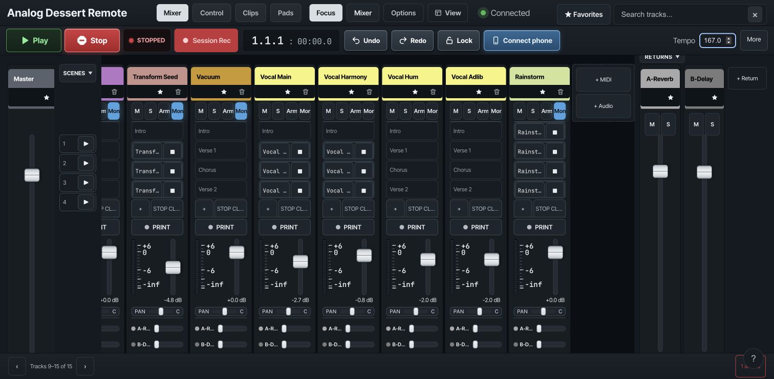Stop first Transform Seed clip
The image size is (774, 379).
coord(173,152)
